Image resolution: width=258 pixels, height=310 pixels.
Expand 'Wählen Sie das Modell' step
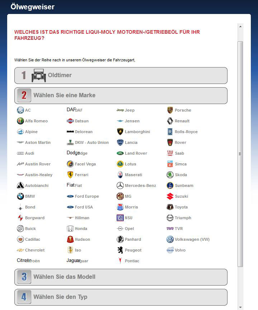121,277
